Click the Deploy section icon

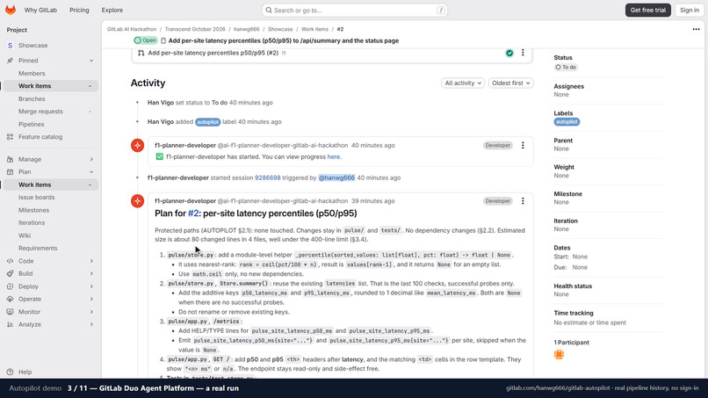click(x=10, y=286)
